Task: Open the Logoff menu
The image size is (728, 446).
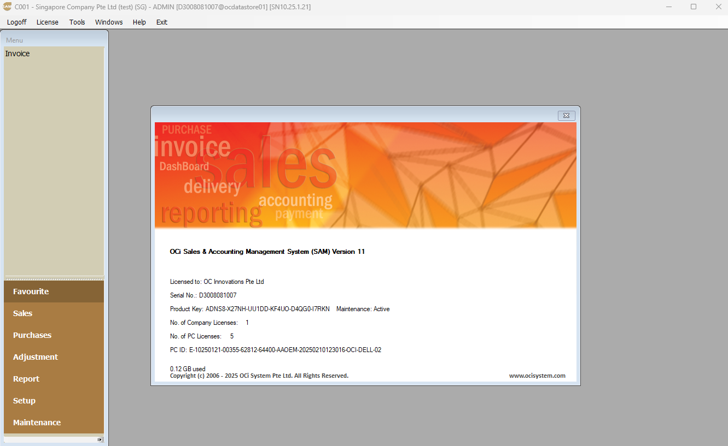Action: click(16, 22)
